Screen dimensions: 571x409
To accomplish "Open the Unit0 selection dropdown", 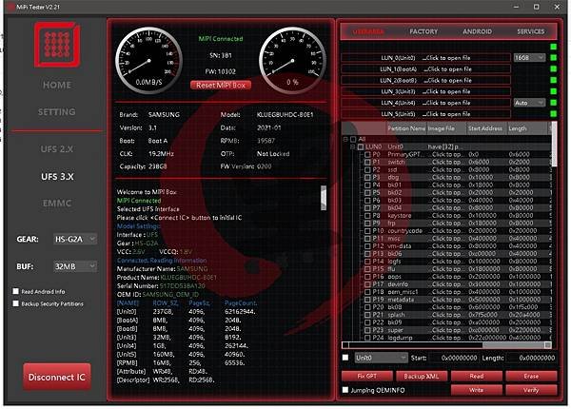I will [x=381, y=358].
